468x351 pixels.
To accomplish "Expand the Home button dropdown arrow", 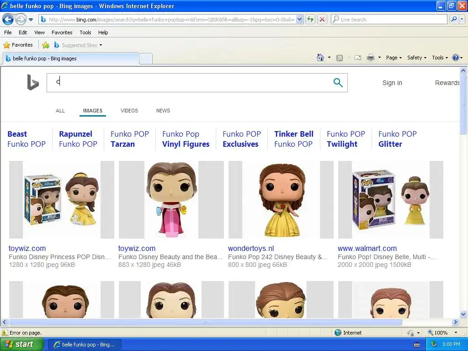I will point(329,58).
